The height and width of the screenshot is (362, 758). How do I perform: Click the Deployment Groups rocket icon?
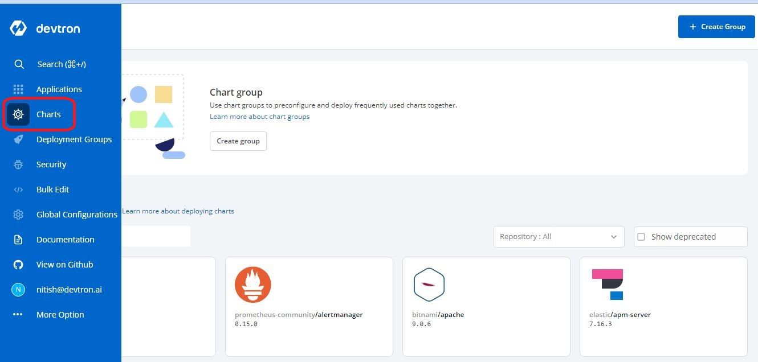(x=18, y=139)
